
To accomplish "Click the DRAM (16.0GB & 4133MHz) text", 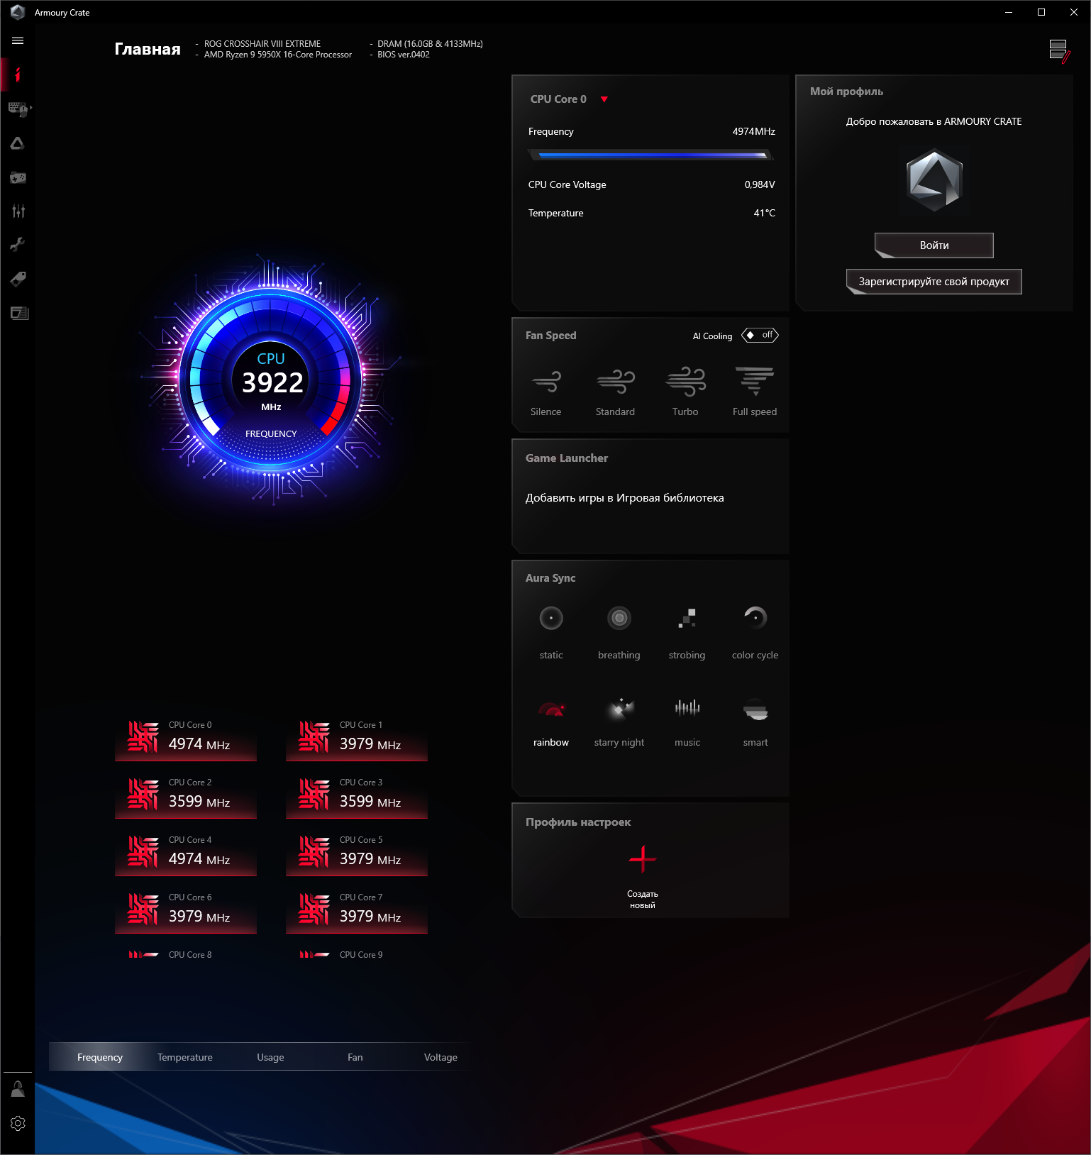I will pos(430,44).
